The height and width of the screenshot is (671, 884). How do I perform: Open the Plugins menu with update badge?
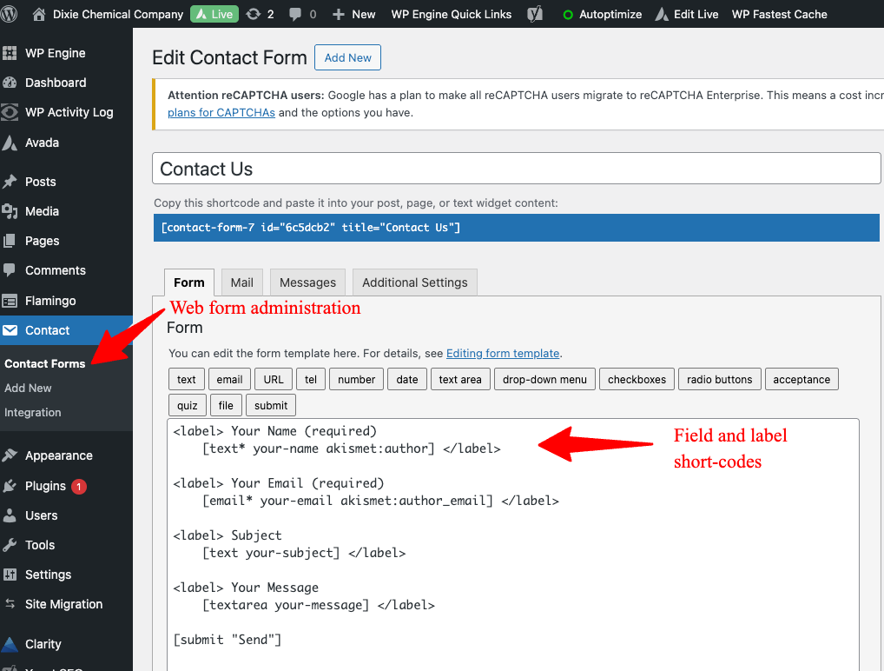(45, 486)
